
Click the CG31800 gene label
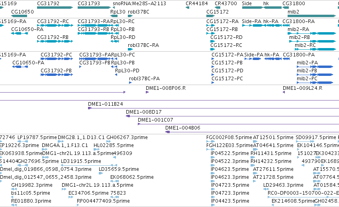coord(294,4)
